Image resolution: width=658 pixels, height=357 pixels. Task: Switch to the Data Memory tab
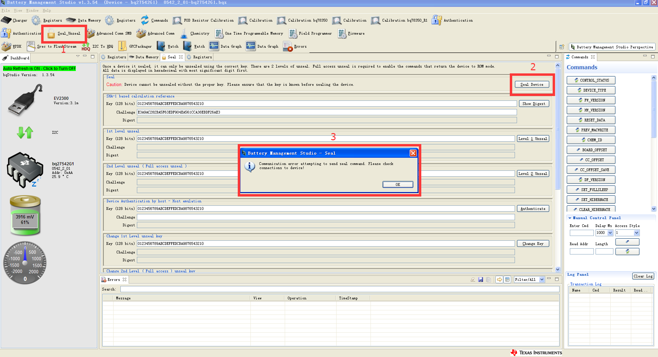[144, 57]
